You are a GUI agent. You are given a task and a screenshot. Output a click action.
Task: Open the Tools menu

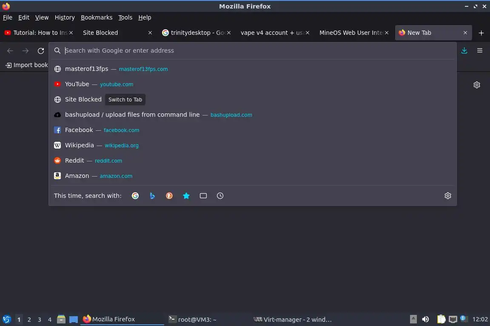click(x=125, y=17)
